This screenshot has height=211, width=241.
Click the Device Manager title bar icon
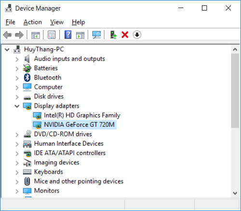[9, 8]
